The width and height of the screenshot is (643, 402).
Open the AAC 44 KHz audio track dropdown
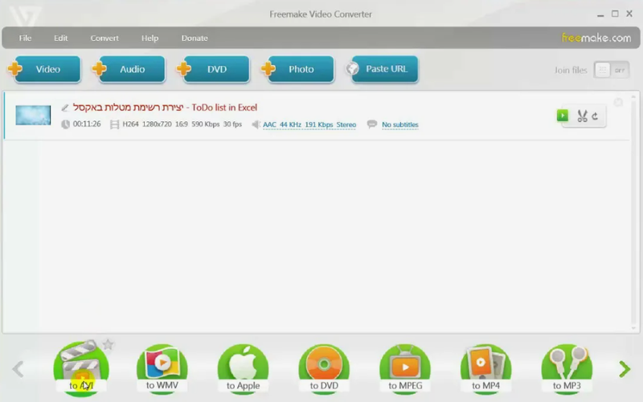309,124
